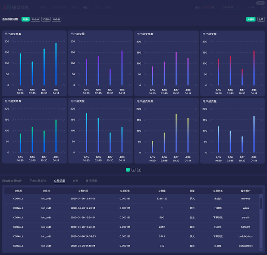Click the dsjfgskfksfs account cell

click(x=246, y=246)
